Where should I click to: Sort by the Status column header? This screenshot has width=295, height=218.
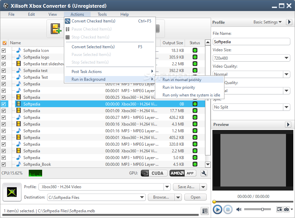(x=195, y=43)
